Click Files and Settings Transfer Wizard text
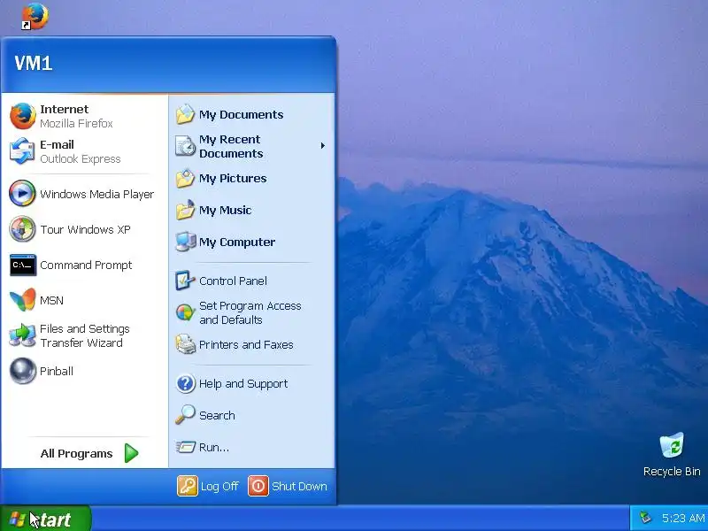The height and width of the screenshot is (531, 708). pyautogui.click(x=84, y=335)
